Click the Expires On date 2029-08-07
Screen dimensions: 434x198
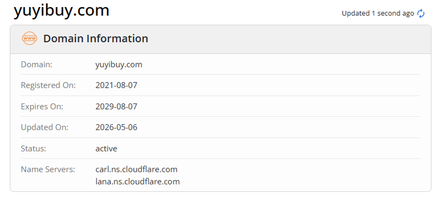coord(116,106)
